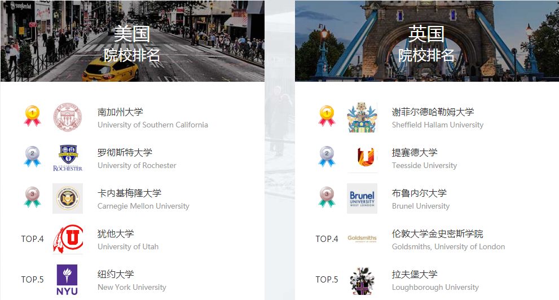Click the University of Utah red U logo
Screen dimensions: 559x300
(68, 239)
